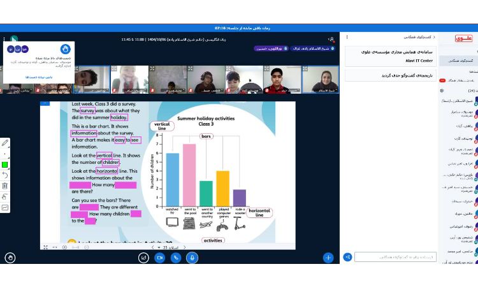Toggle the screen share button
Screen dimensions: 478x306
click(143, 258)
